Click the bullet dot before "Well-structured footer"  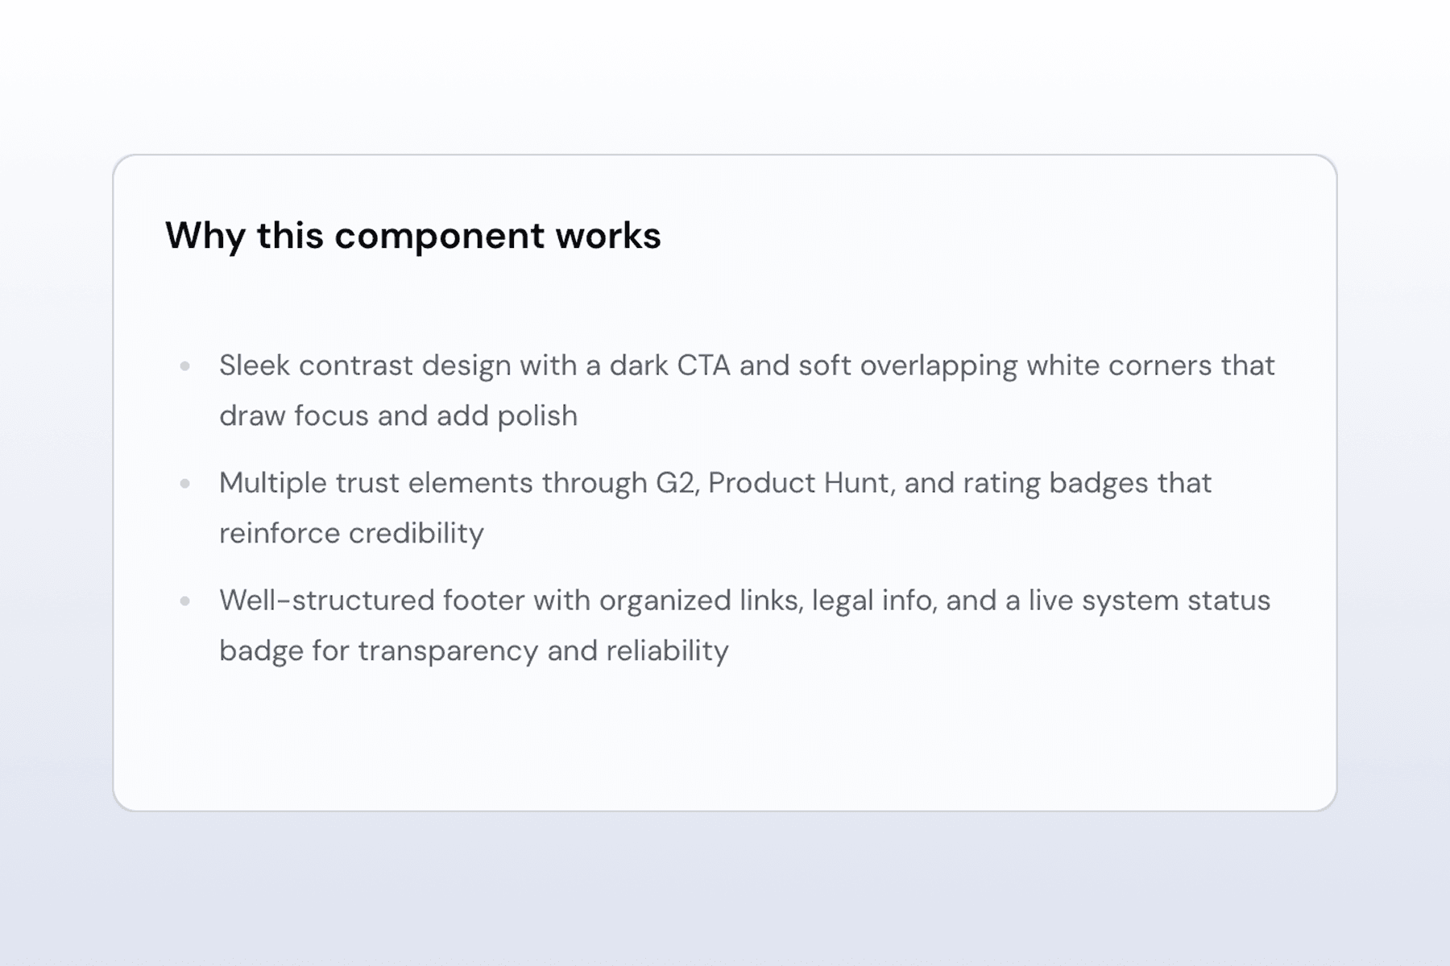coord(185,601)
